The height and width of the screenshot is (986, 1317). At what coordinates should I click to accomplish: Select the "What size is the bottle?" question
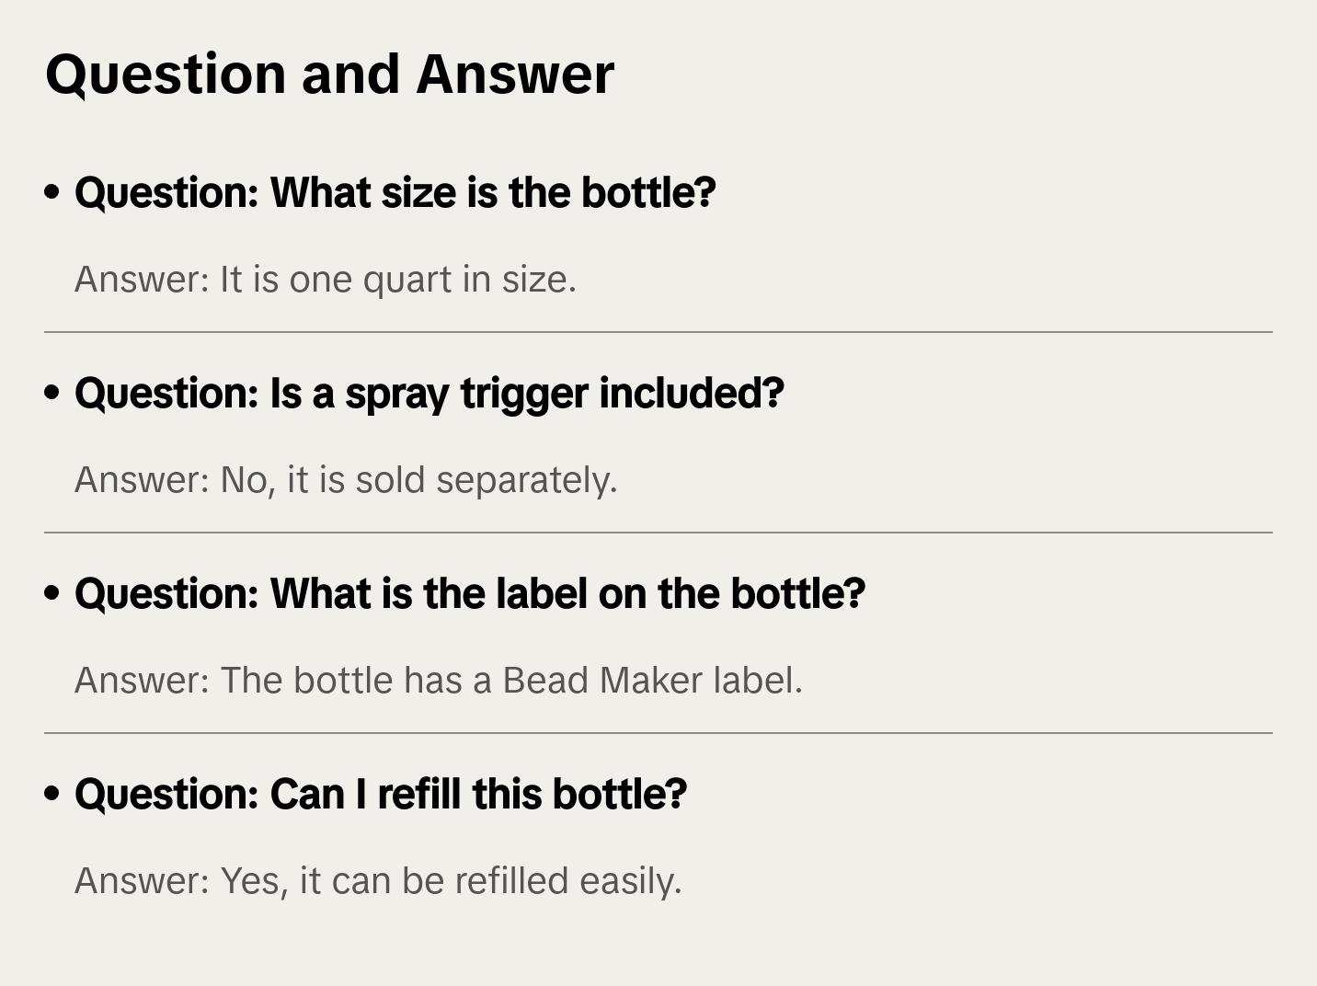395,192
